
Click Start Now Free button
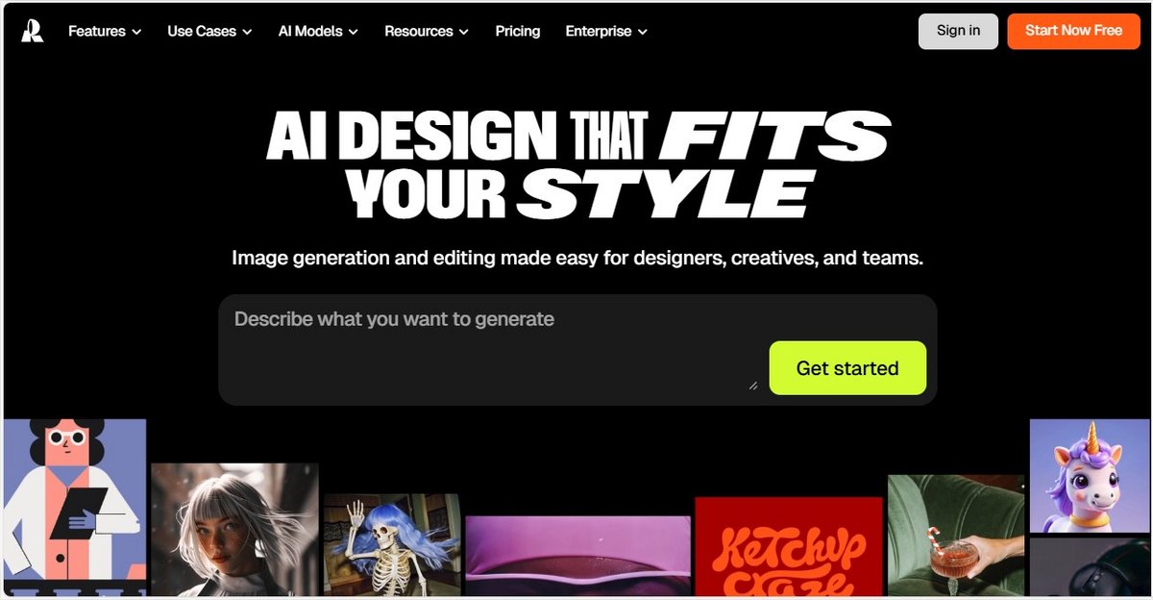coord(1073,31)
